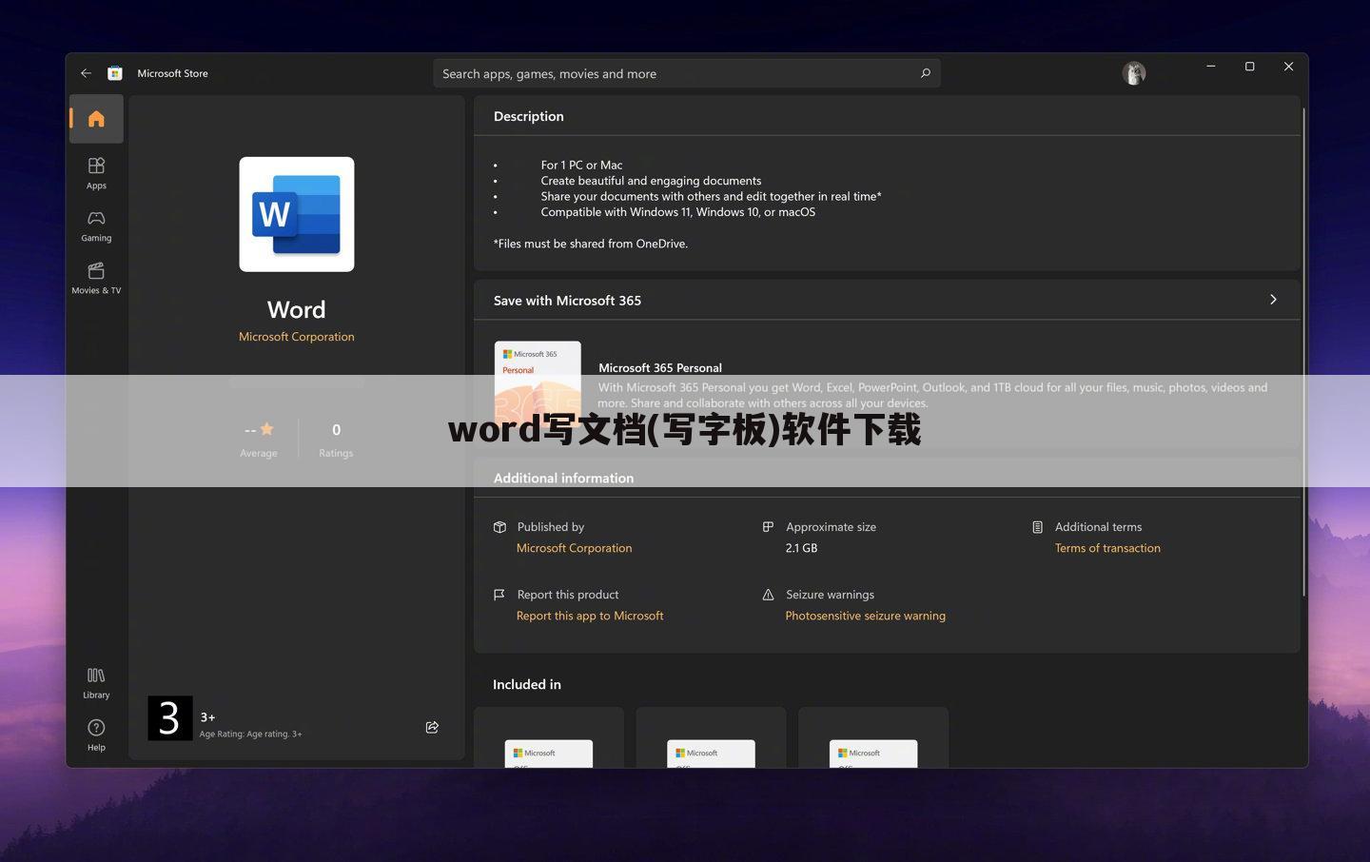Open Help from sidebar
Viewport: 1370px width, 862px height.
(x=96, y=735)
